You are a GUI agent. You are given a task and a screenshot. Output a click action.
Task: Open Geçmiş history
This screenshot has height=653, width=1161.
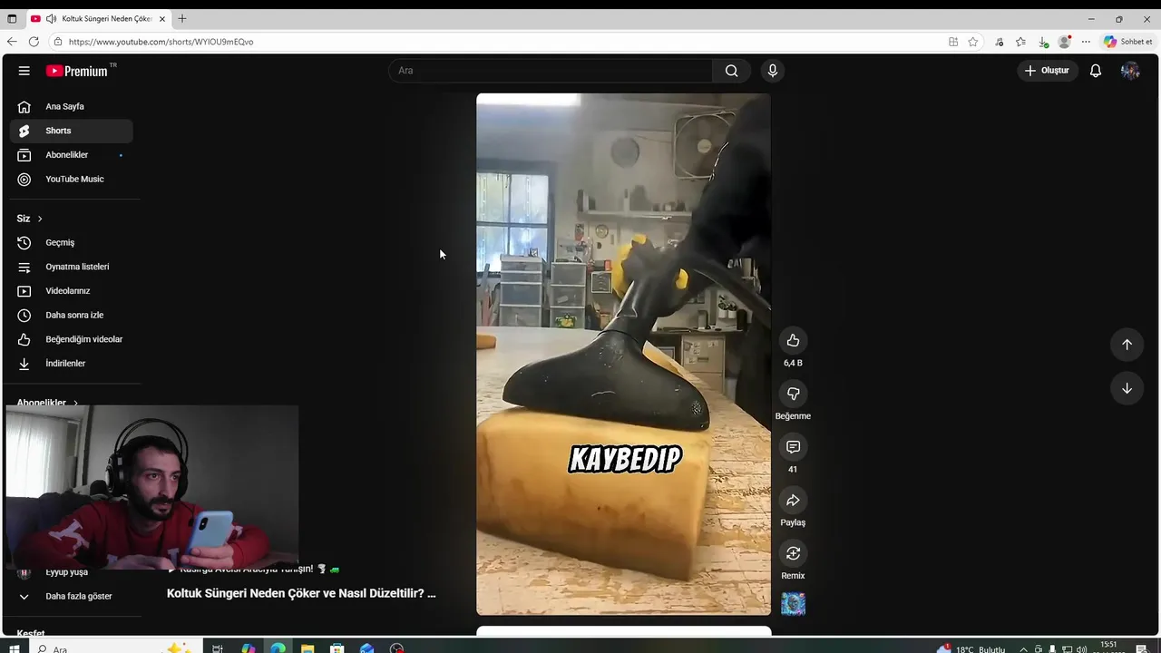[x=72, y=242]
